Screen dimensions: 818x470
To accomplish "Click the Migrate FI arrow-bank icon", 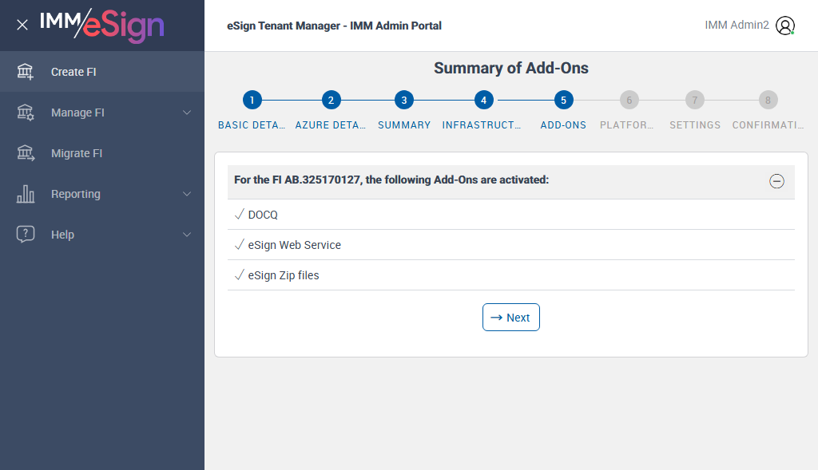I will point(26,153).
